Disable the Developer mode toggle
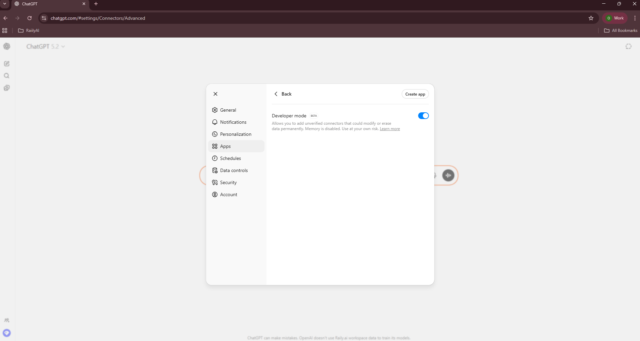This screenshot has height=341, width=640. point(423,116)
